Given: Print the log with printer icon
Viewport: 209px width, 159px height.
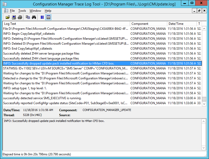Looking at the screenshot, I should point(20,17).
